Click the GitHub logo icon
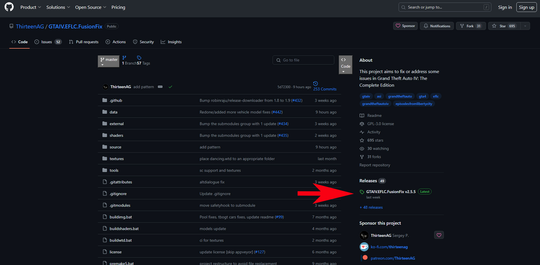This screenshot has width=540, height=265. pyautogui.click(x=9, y=7)
